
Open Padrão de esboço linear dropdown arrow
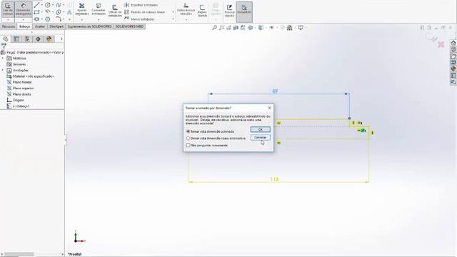pos(173,12)
